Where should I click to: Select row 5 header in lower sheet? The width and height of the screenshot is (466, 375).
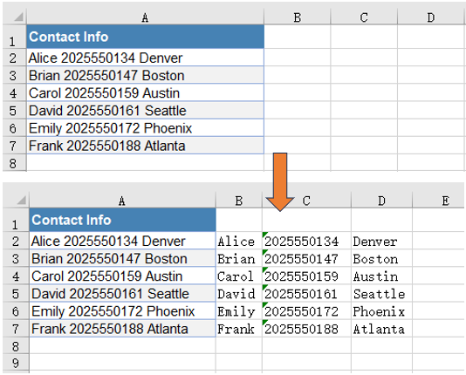point(16,293)
